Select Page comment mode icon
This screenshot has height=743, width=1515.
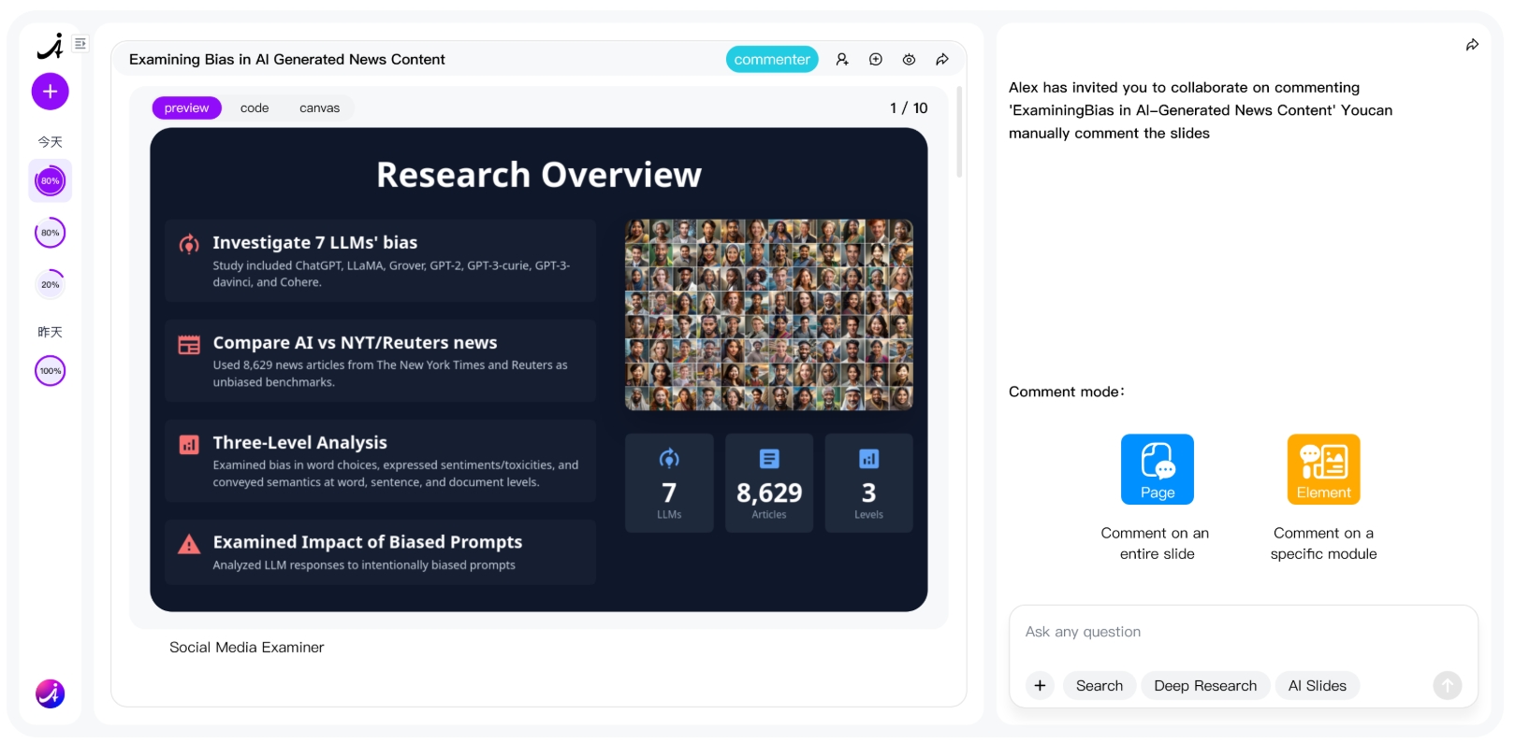(x=1158, y=469)
